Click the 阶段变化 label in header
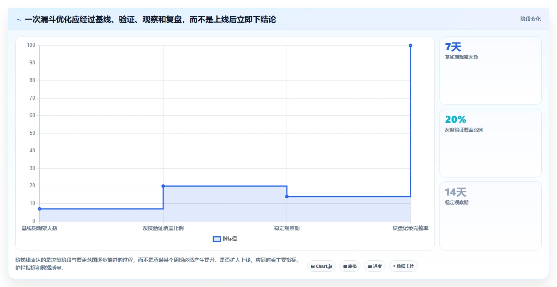Image resolution: width=557 pixels, height=287 pixels. click(x=530, y=19)
